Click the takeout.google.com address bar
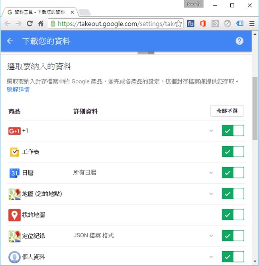259x266 pixels. click(x=116, y=23)
